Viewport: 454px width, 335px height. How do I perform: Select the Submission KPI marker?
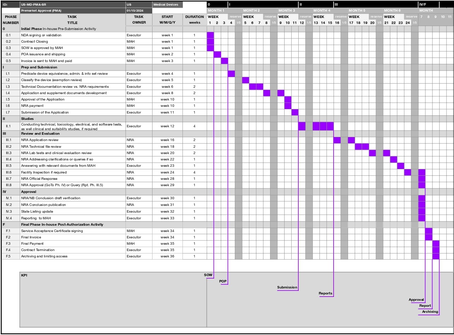click(287, 287)
